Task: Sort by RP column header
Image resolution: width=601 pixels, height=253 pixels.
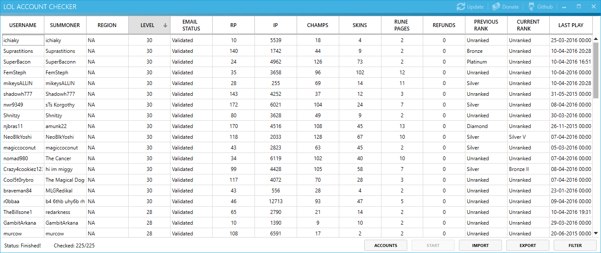Action: click(x=233, y=25)
